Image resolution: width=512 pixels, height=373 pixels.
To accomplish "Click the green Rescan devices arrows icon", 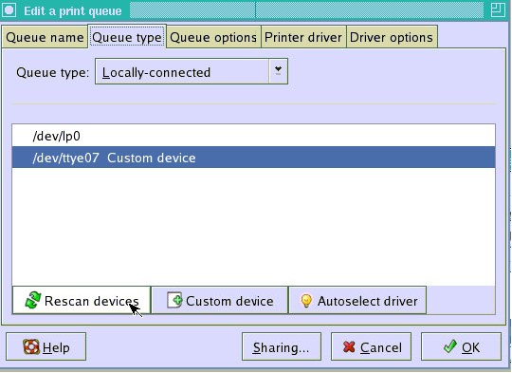I will pyautogui.click(x=32, y=300).
